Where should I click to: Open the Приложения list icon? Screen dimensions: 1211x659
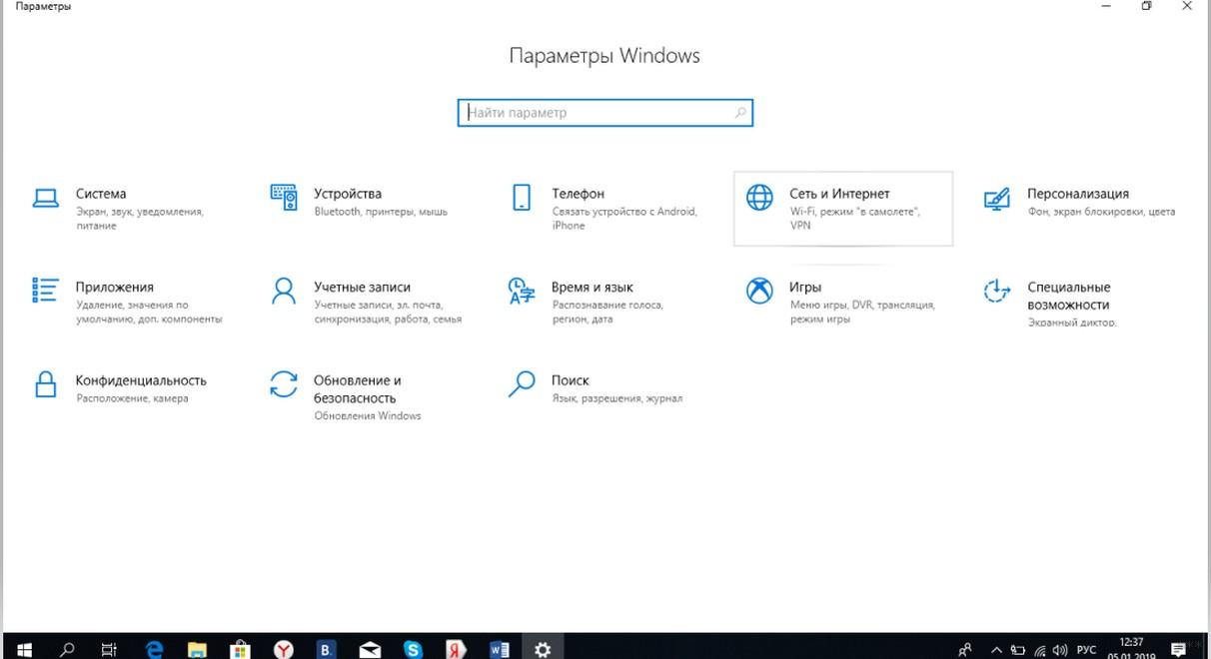(45, 291)
